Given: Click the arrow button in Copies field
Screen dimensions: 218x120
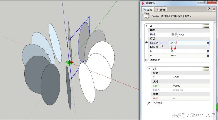Looking at the screenshot, I should [208, 43].
